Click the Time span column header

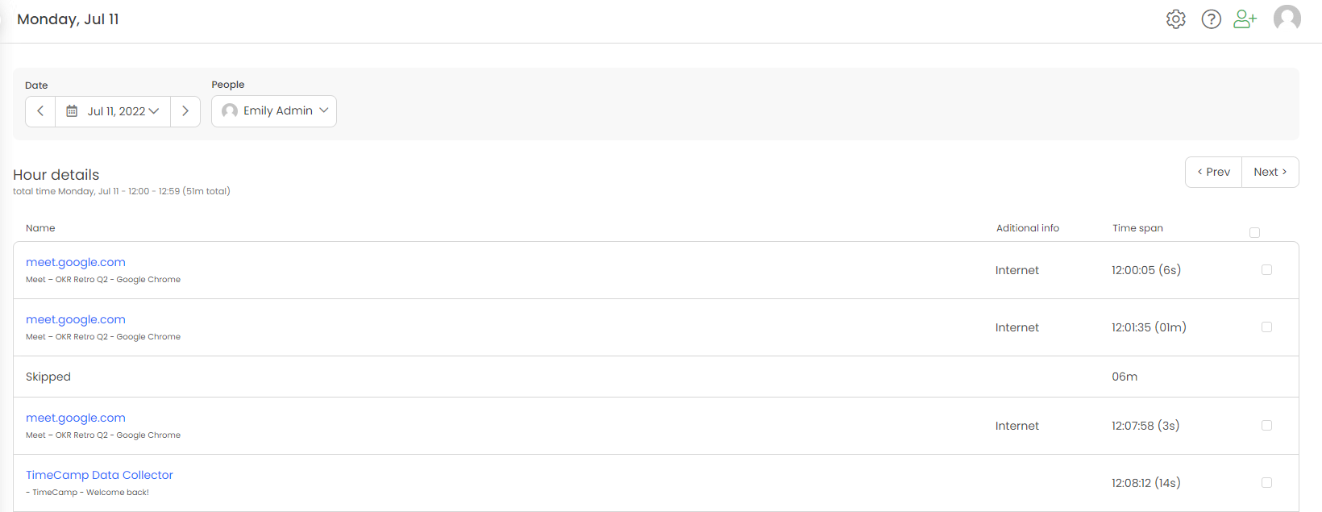coord(1137,228)
